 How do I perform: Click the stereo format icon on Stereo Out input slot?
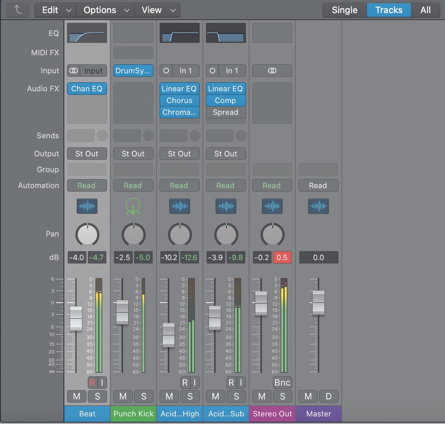coord(272,71)
